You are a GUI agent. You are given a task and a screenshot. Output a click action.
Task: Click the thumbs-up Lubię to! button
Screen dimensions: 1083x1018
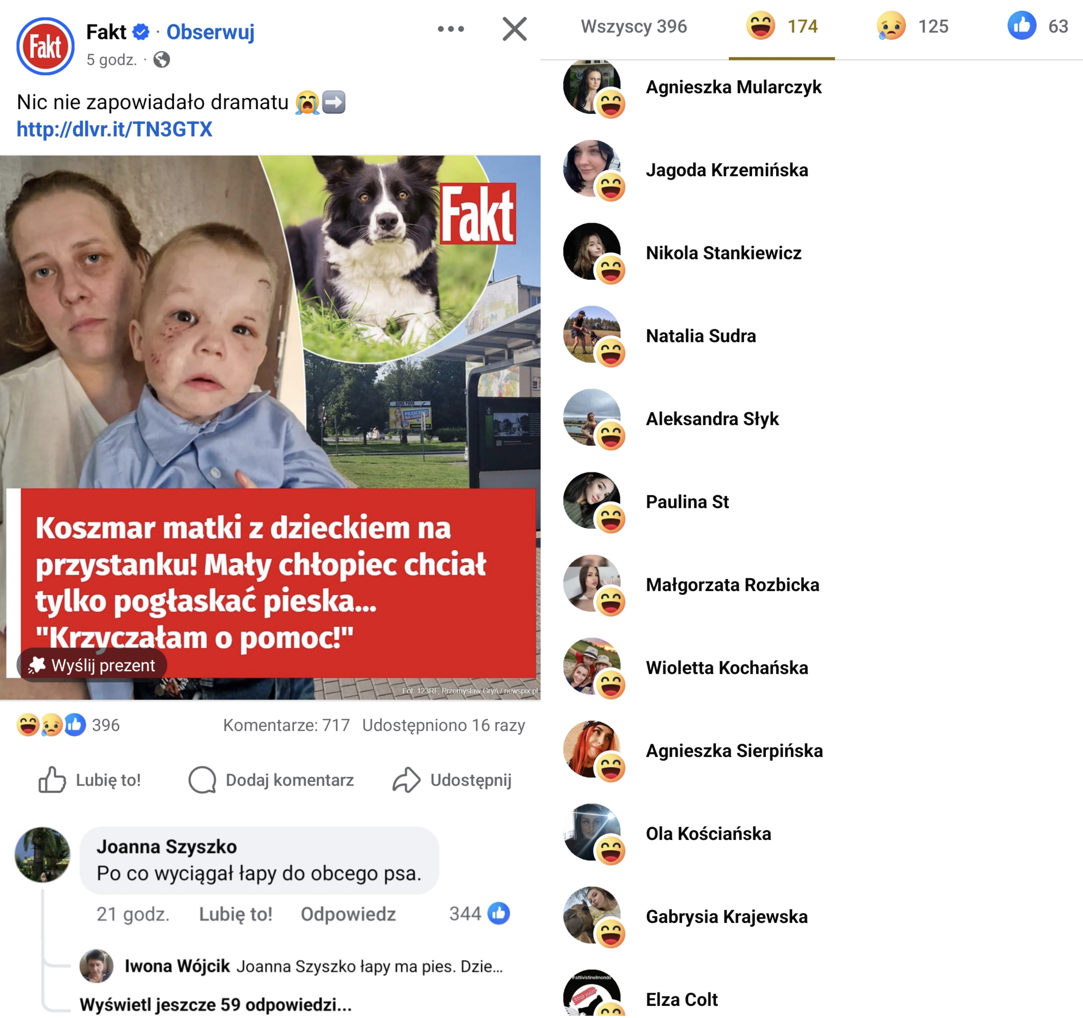(x=89, y=780)
